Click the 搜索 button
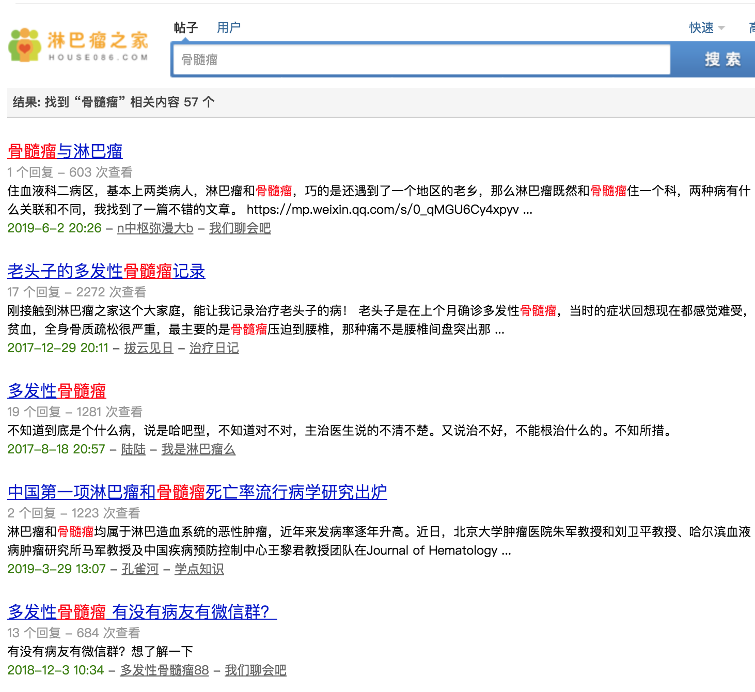This screenshot has height=692, width=755. (x=722, y=59)
